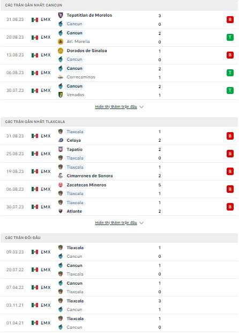This screenshot has height=333, width=239.
Task: Expand more Tlaxcala matches with chevron
Action: coord(141,223)
